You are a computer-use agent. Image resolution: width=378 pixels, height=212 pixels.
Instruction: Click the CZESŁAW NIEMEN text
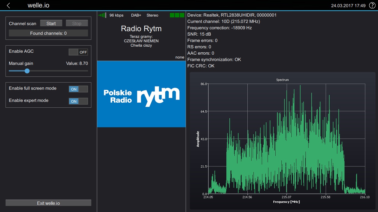click(x=141, y=41)
